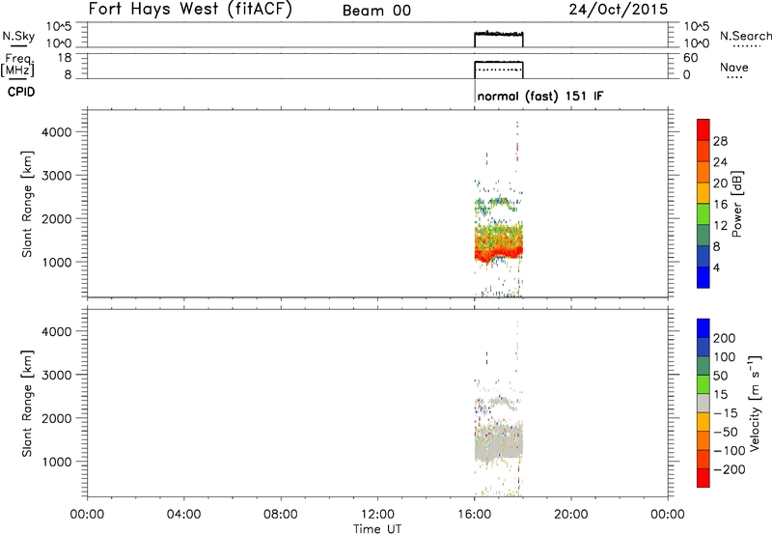Click the -15 velocity colorbar label

726,413
